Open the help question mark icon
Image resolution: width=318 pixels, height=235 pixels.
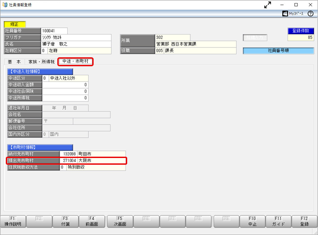pos(310,13)
